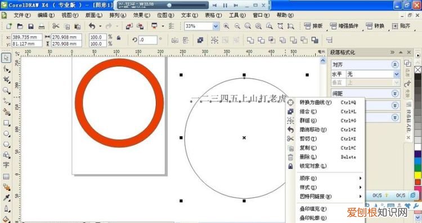Image resolution: width=422 pixels, height=223 pixels.
Task: Open the 水平 alignment dropdown
Action: [x=397, y=74]
